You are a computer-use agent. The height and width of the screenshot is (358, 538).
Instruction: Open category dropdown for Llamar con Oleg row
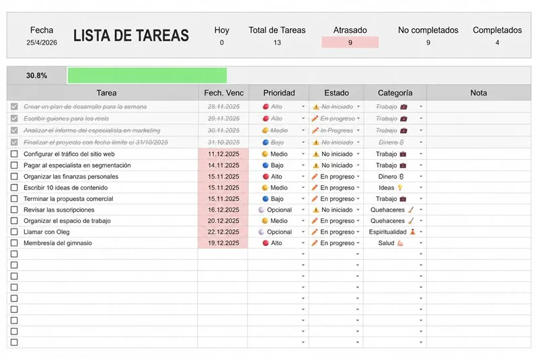421,232
